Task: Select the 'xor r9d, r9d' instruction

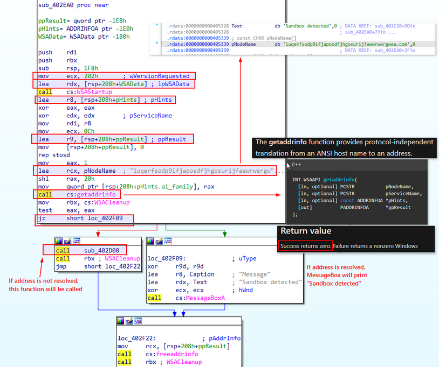Action: pyautogui.click(x=175, y=266)
